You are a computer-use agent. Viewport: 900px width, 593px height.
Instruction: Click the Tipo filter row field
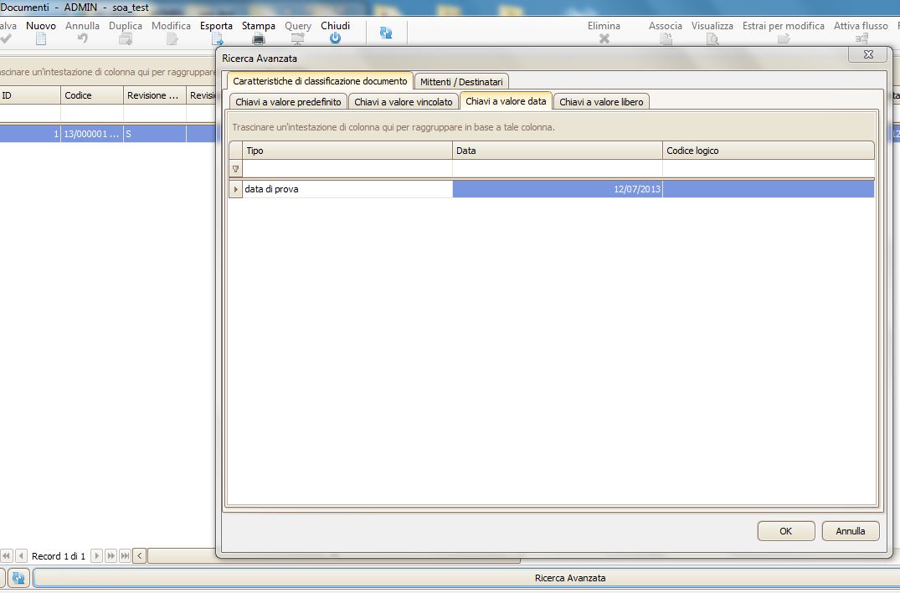coord(347,169)
